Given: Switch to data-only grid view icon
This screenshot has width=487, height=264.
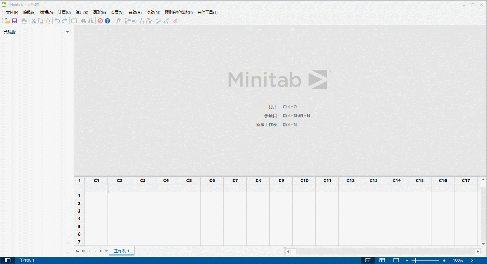Looking at the screenshot, I should tap(382, 260).
